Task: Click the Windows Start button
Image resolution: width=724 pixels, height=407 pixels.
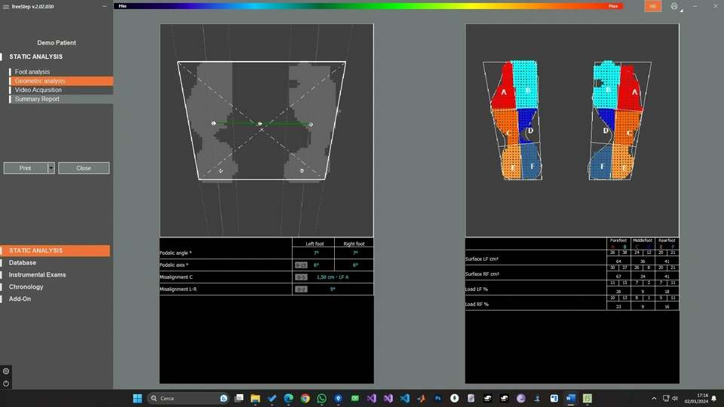Action: [x=137, y=398]
